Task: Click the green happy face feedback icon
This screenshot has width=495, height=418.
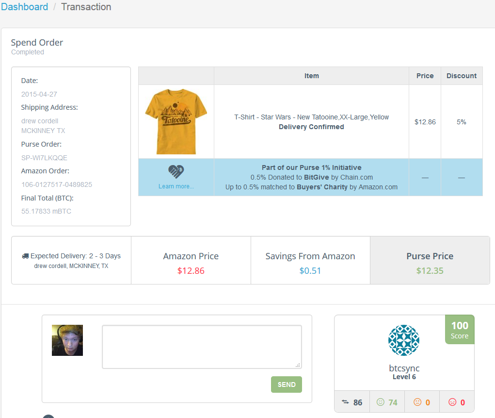Action: pos(381,402)
